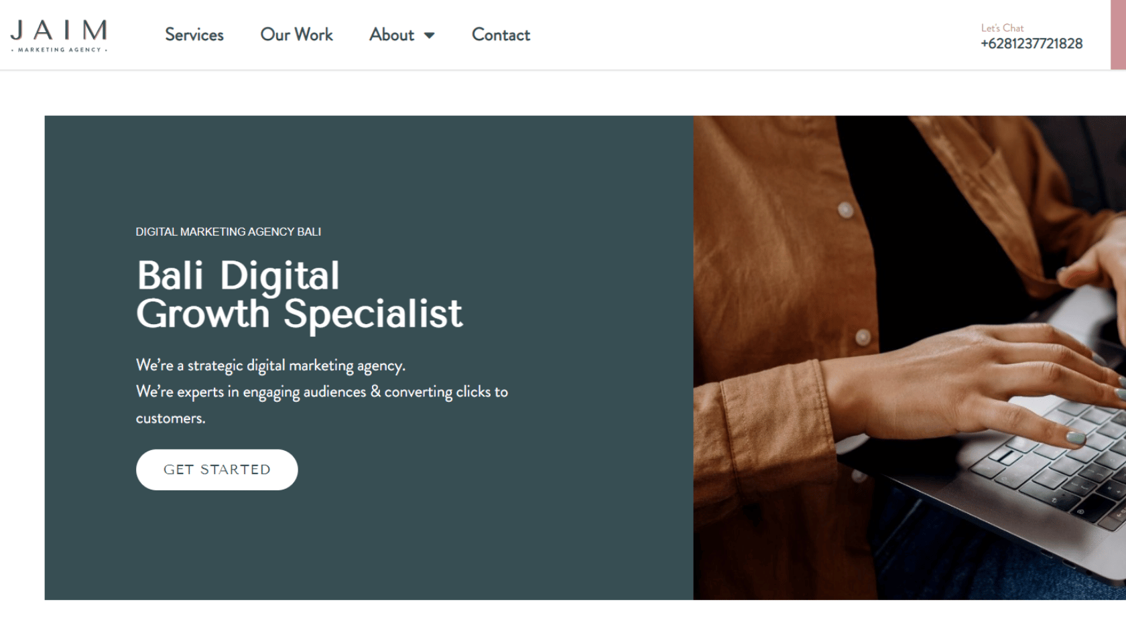The width and height of the screenshot is (1126, 633).
Task: Open the Contact page link
Action: click(x=501, y=35)
